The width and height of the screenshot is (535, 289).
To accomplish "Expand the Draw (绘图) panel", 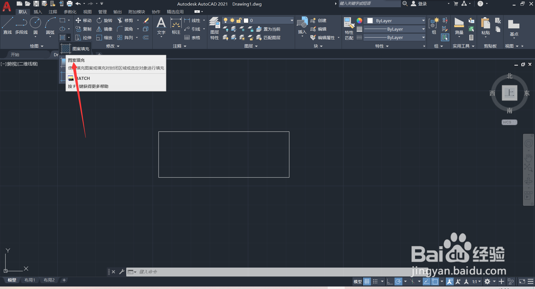I will [37, 46].
